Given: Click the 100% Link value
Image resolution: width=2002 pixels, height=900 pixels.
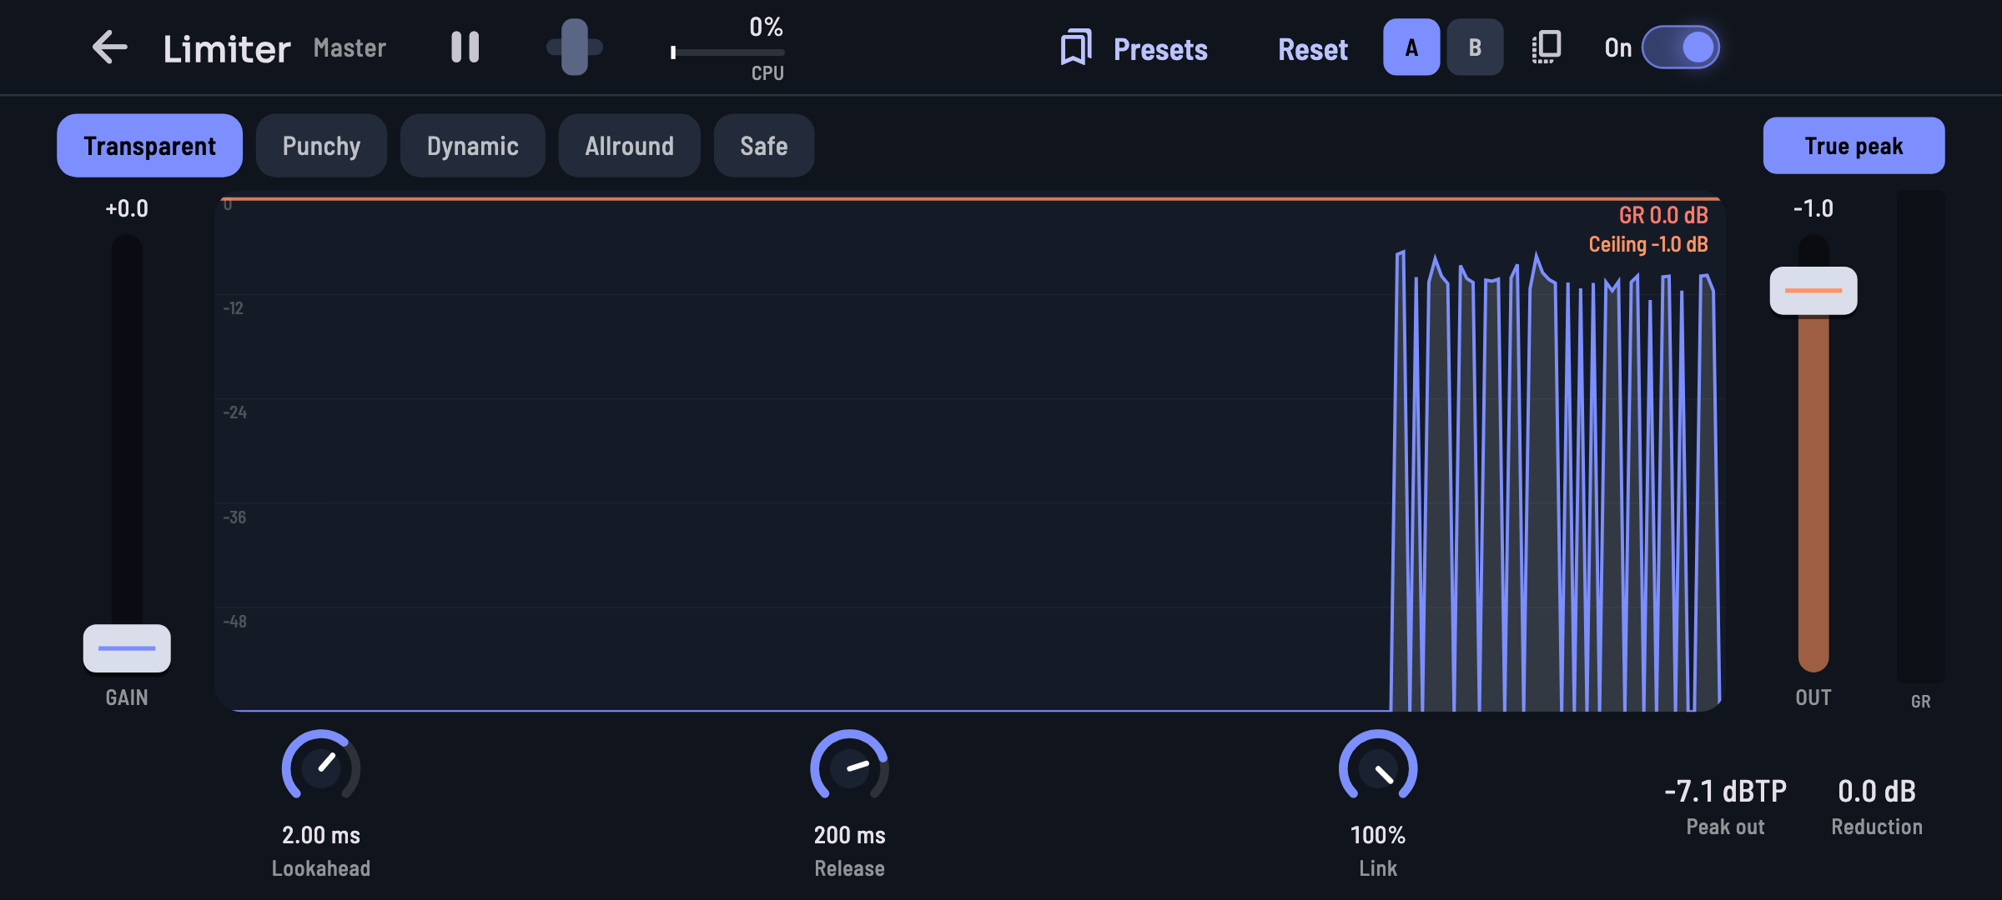Looking at the screenshot, I should point(1378,835).
